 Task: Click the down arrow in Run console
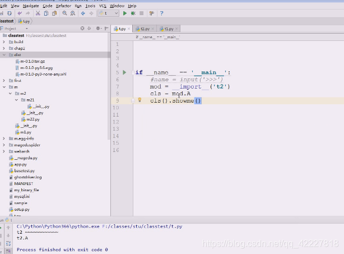point(8,235)
